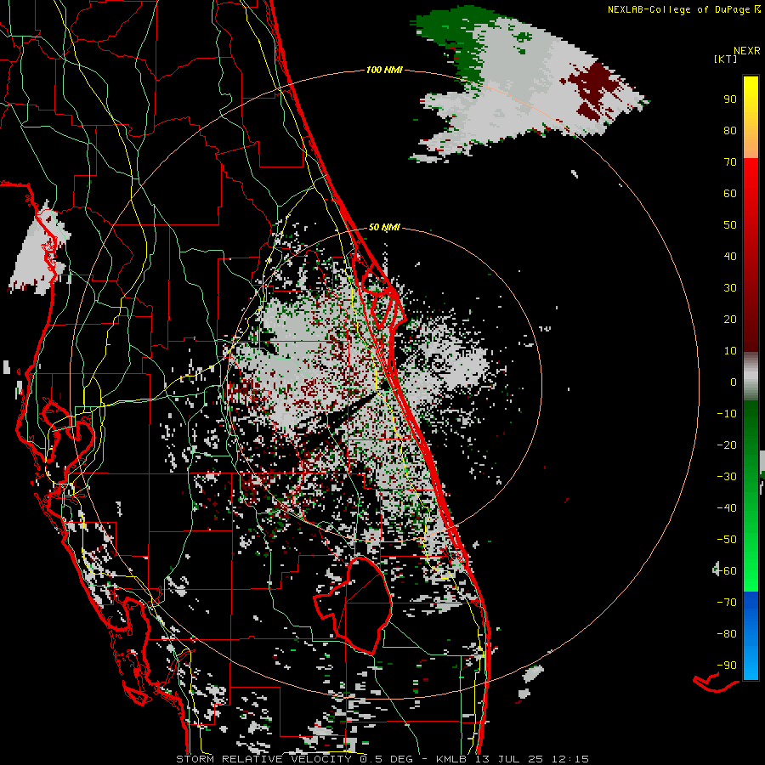The image size is (765, 765).
Task: Select the -20 value on velocity scale
Action: [727, 445]
